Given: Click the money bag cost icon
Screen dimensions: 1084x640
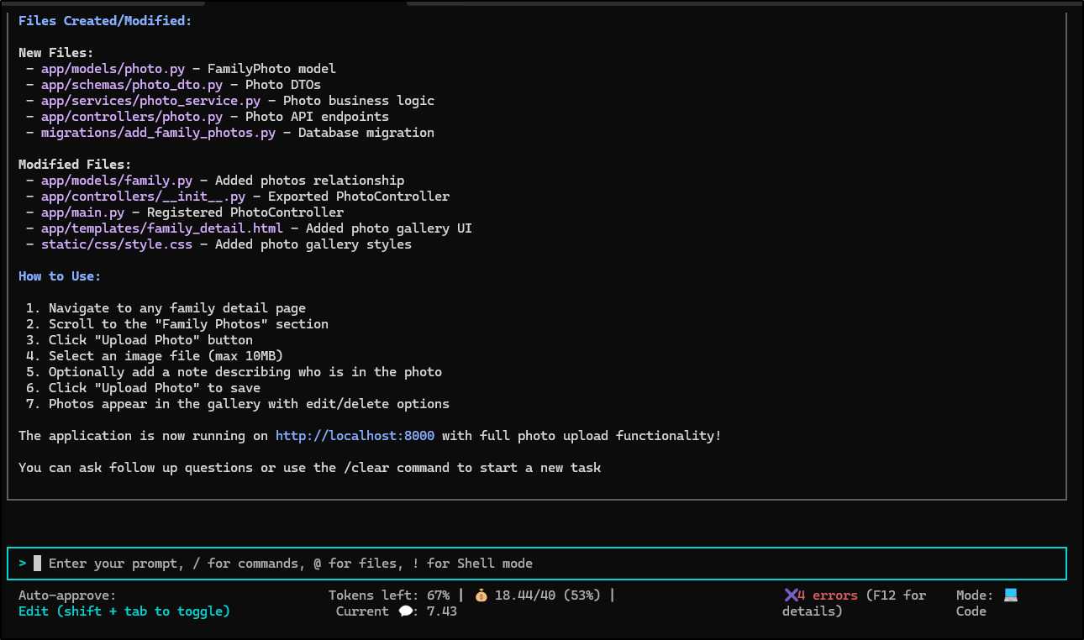Looking at the screenshot, I should (x=481, y=595).
